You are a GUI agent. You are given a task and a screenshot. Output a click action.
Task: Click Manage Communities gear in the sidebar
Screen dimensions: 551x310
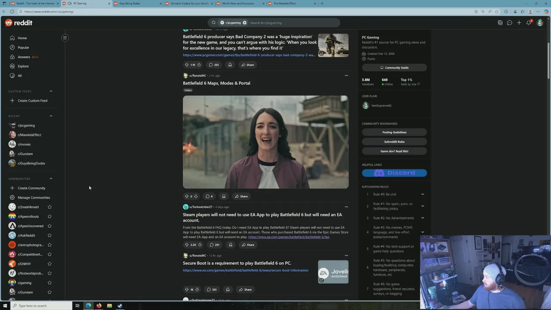12,198
